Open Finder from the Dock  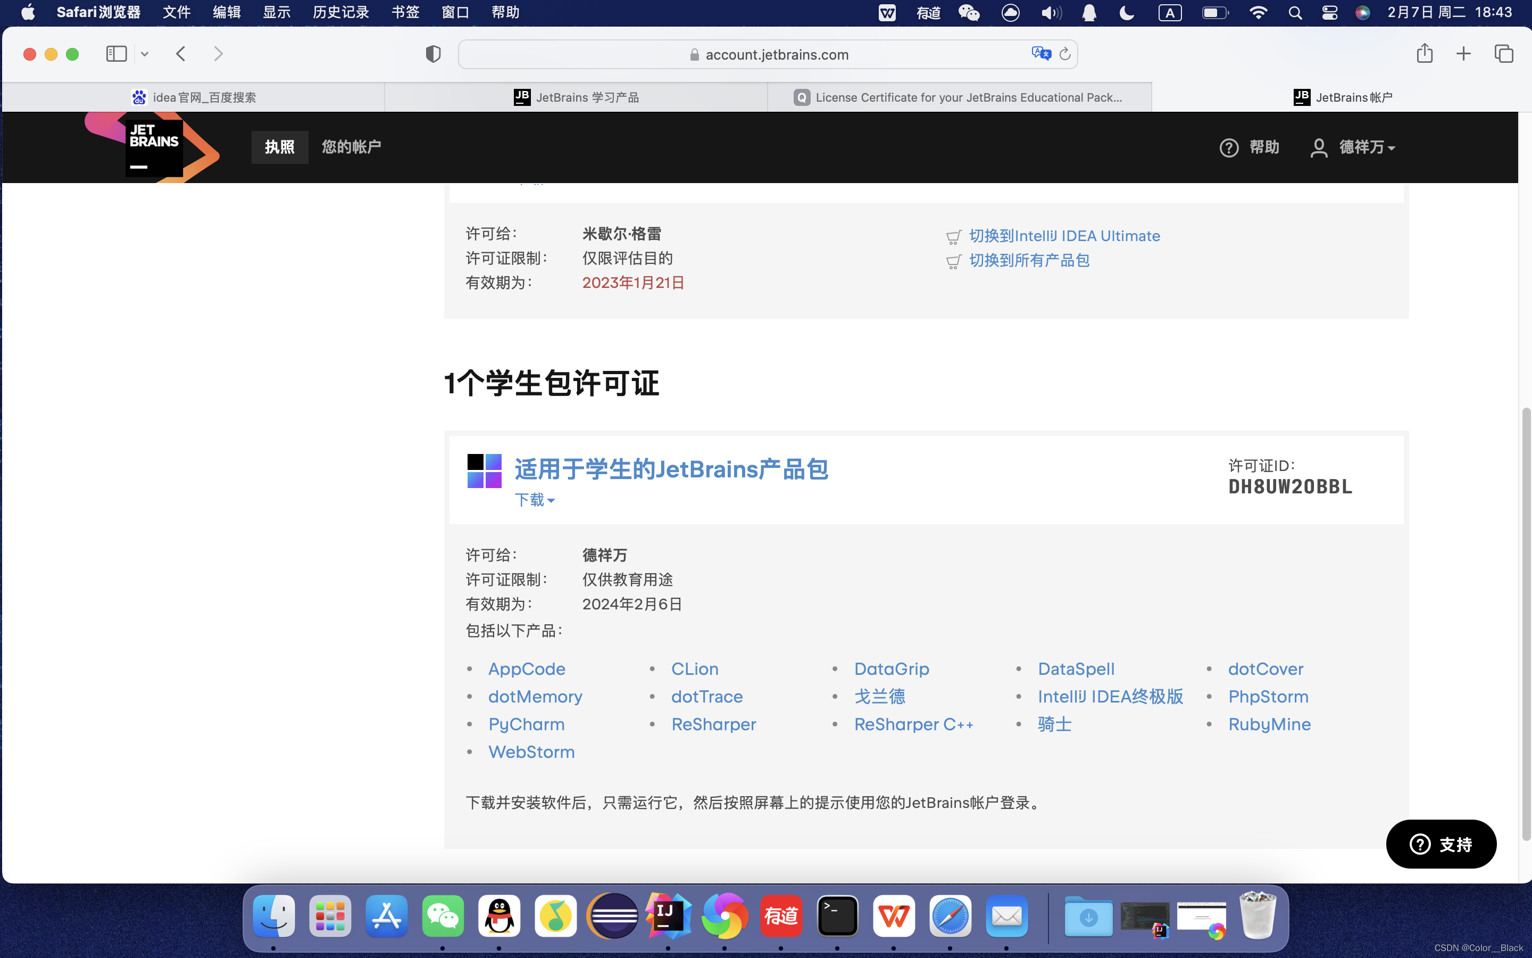pos(273,915)
